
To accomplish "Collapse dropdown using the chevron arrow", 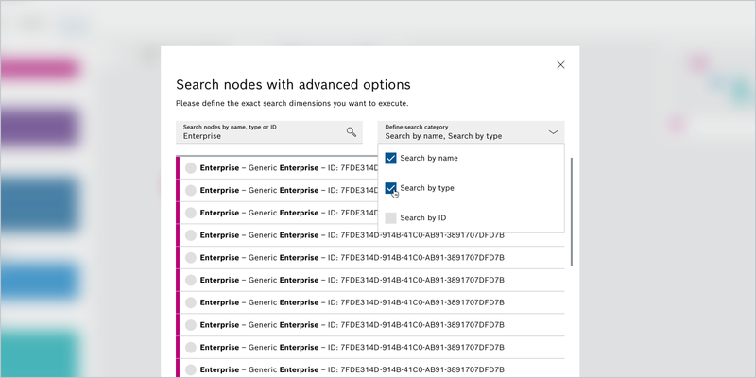I will [x=554, y=132].
